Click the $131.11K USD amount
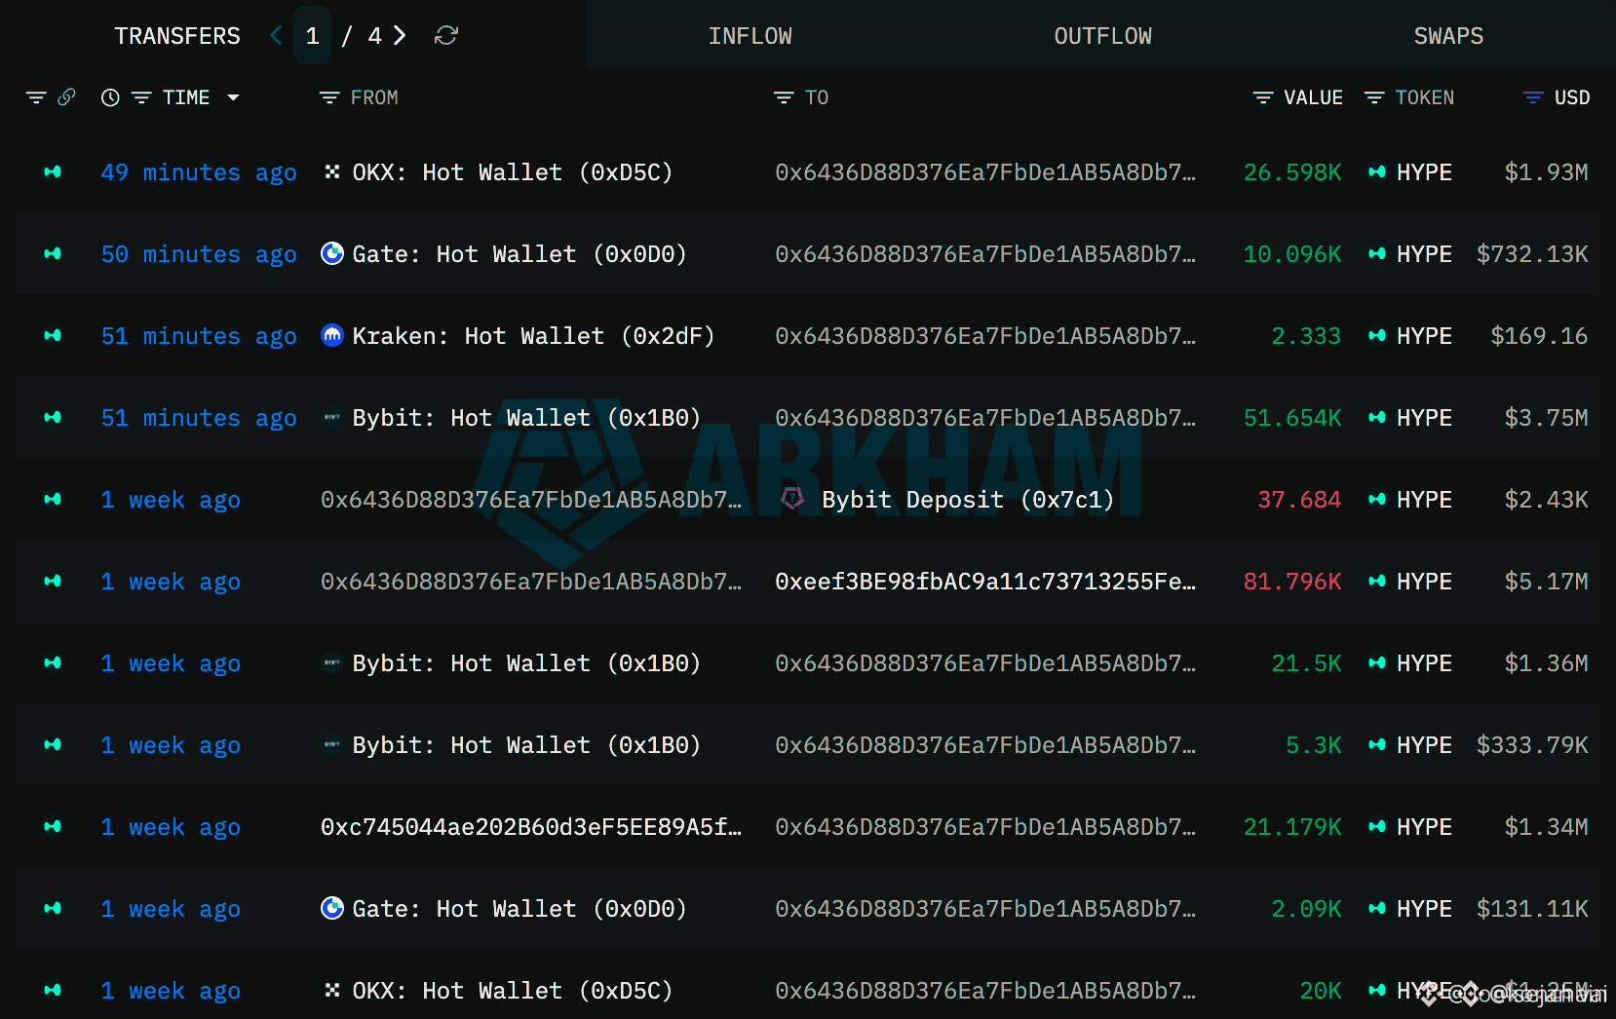1616x1019 pixels. 1532,909
